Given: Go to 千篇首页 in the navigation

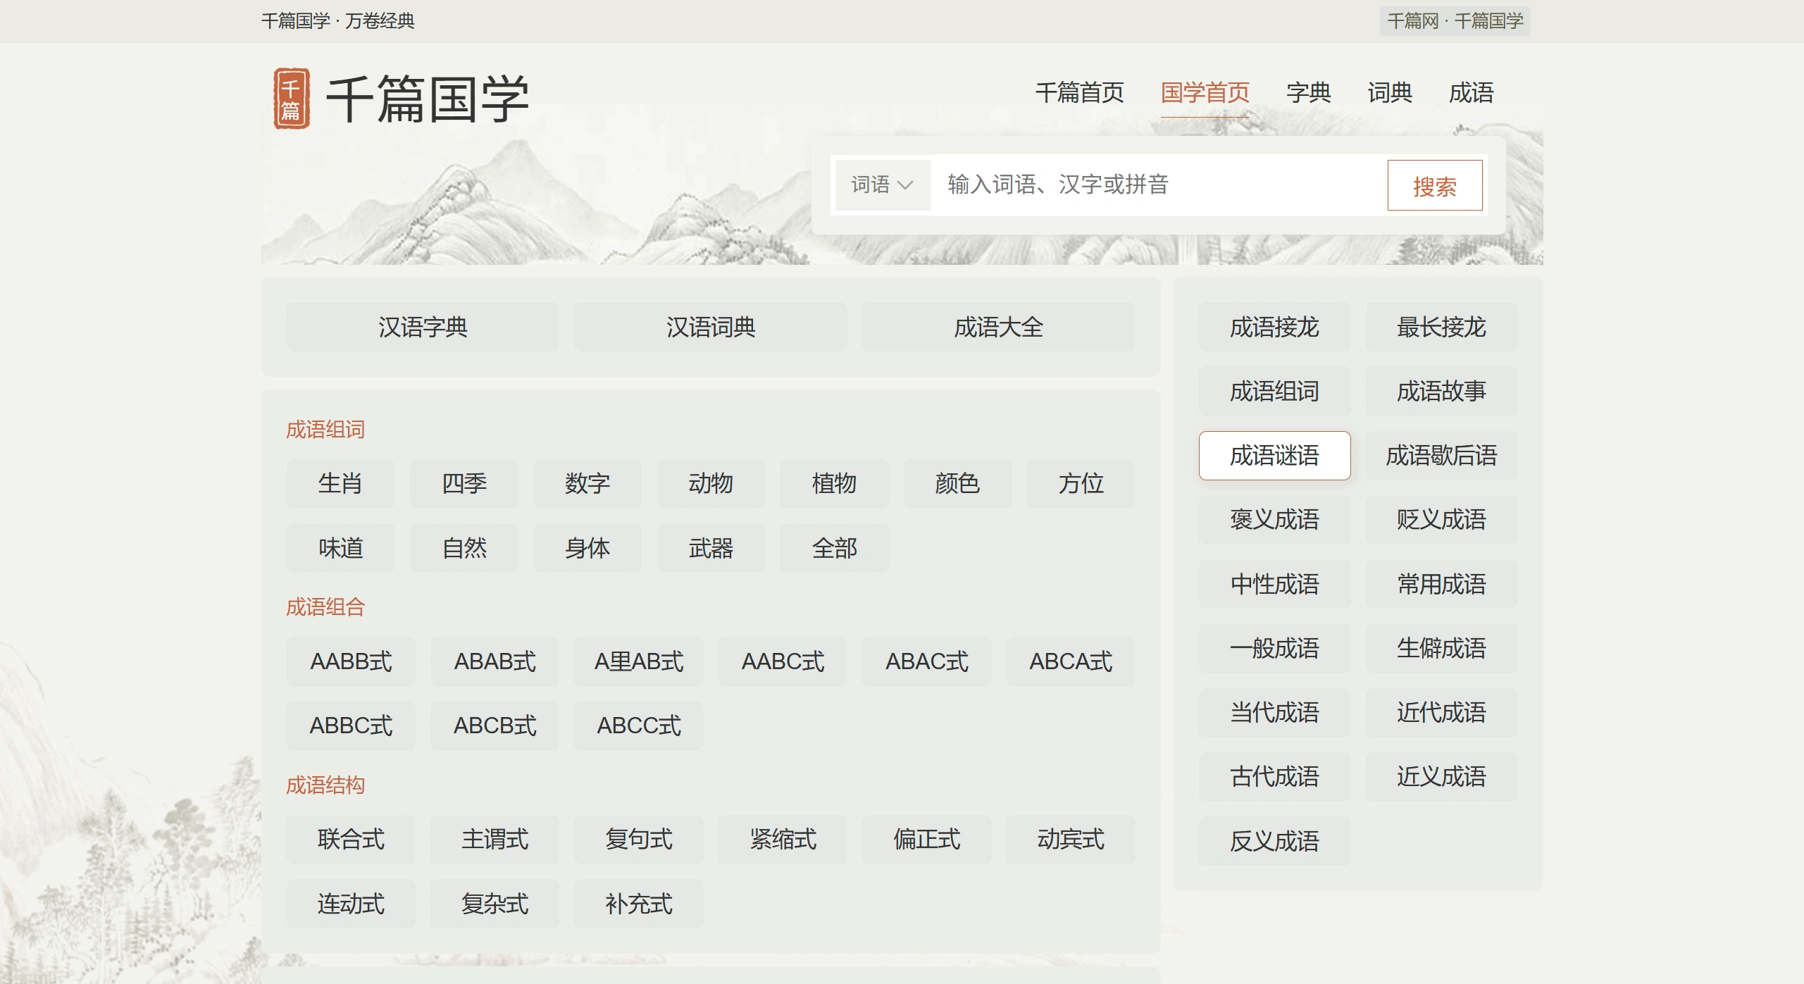Looking at the screenshot, I should [x=1080, y=92].
